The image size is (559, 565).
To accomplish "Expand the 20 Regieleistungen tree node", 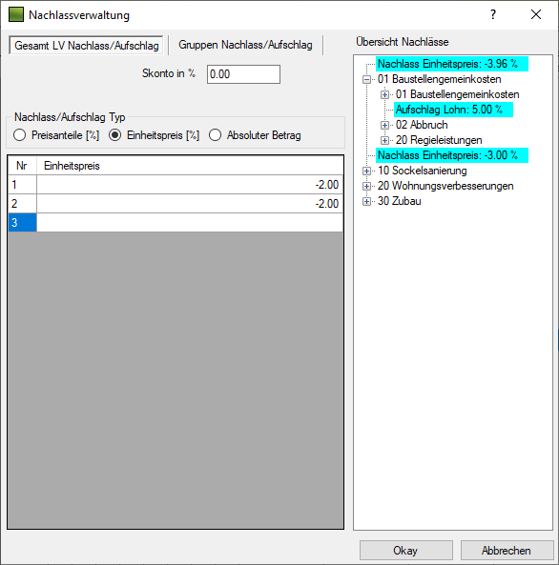I will point(384,140).
